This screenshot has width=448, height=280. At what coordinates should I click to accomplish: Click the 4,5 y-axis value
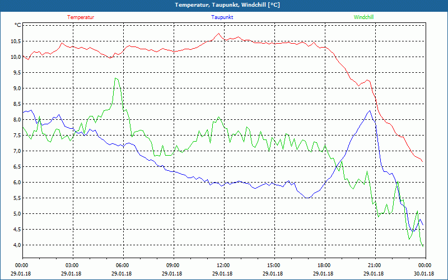click(17, 230)
